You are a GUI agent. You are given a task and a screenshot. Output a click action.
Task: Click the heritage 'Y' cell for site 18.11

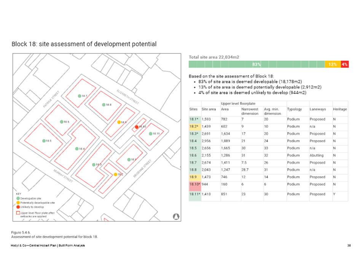334,194
